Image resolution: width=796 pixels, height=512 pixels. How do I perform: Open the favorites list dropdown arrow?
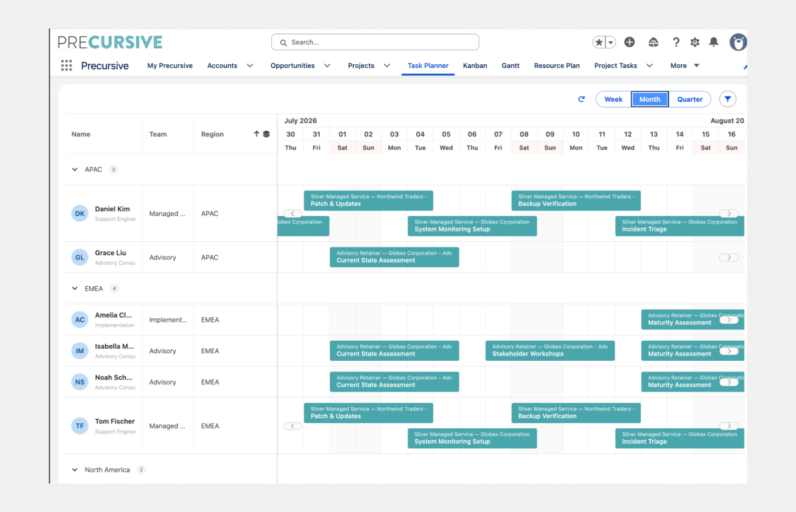pos(611,42)
